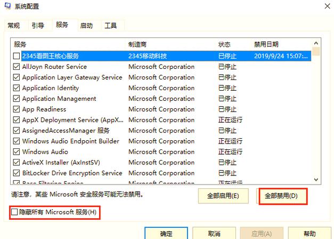Uncheck Application Management checkbox
This screenshot has width=334, height=239.
[x=17, y=99]
